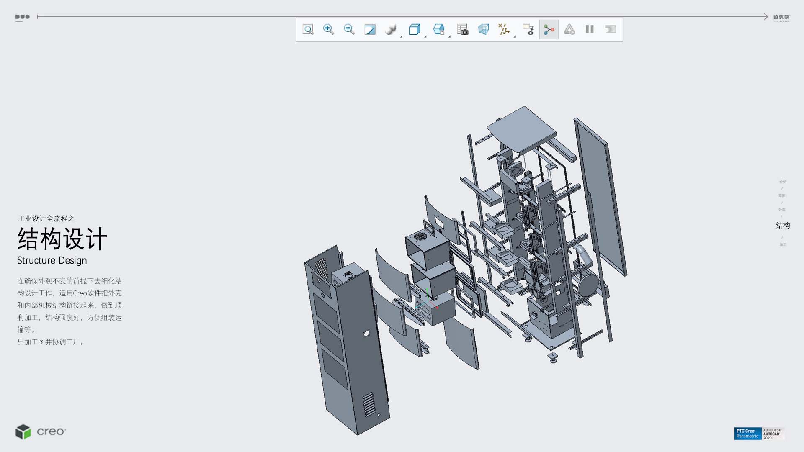The width and height of the screenshot is (804, 452).
Task: Click the Pause simulation icon
Action: pyautogui.click(x=590, y=29)
